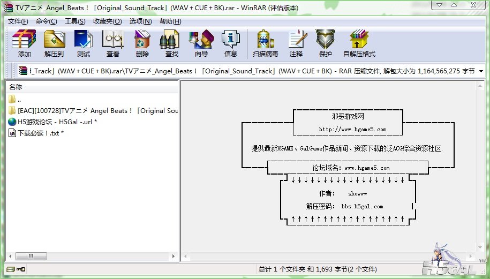This screenshot has width=490, height=279.
Task: Click the key password icon in status bar
Action: 21,269
